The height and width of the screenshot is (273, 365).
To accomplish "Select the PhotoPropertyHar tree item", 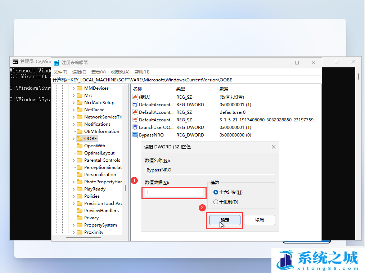I will (103, 182).
